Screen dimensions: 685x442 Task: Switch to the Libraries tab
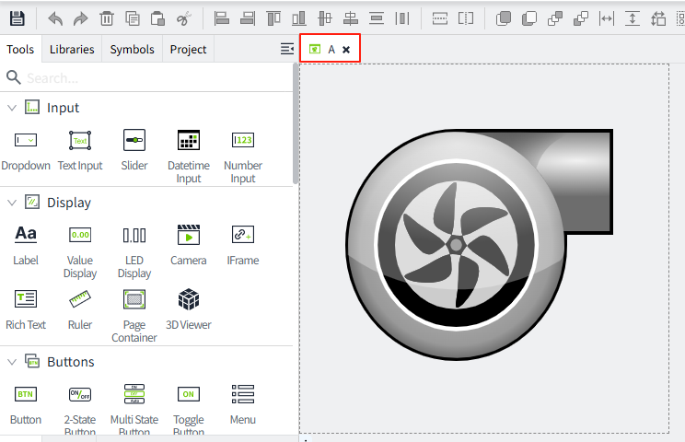click(x=72, y=49)
